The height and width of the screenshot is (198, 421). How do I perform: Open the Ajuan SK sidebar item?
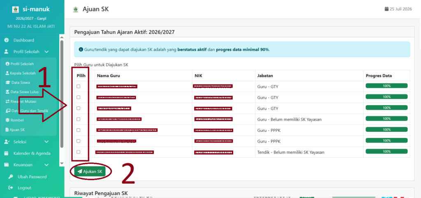pos(15,130)
